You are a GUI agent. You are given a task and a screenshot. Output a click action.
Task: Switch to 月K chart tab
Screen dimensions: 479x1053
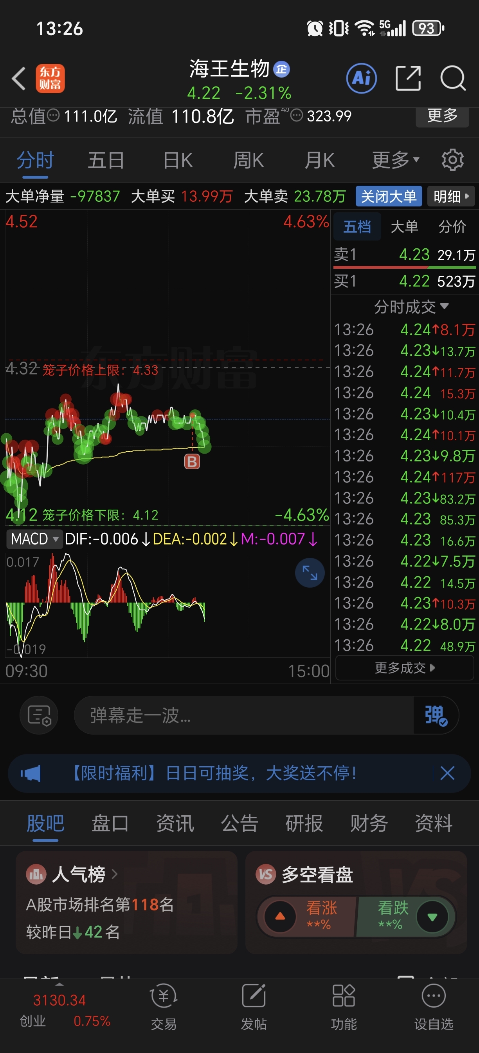[x=320, y=160]
